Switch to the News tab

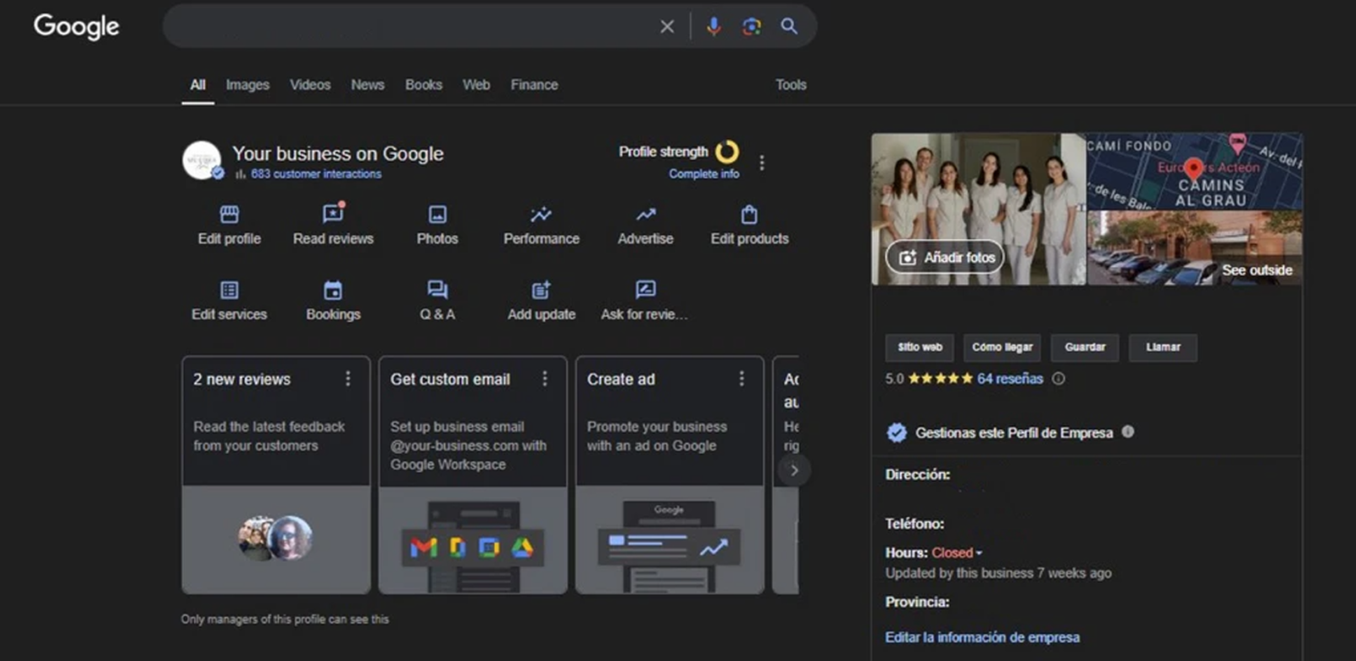[x=368, y=85]
